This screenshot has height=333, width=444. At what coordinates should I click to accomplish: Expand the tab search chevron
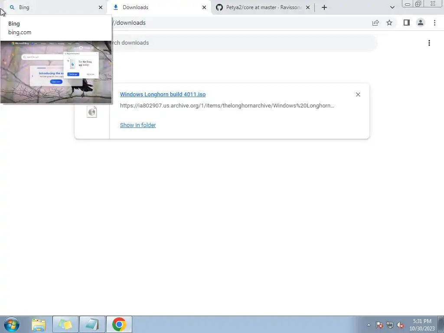point(392,7)
